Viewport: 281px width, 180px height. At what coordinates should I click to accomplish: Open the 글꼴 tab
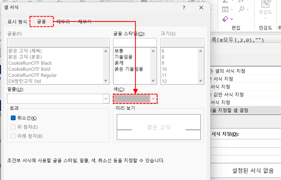[42, 22]
